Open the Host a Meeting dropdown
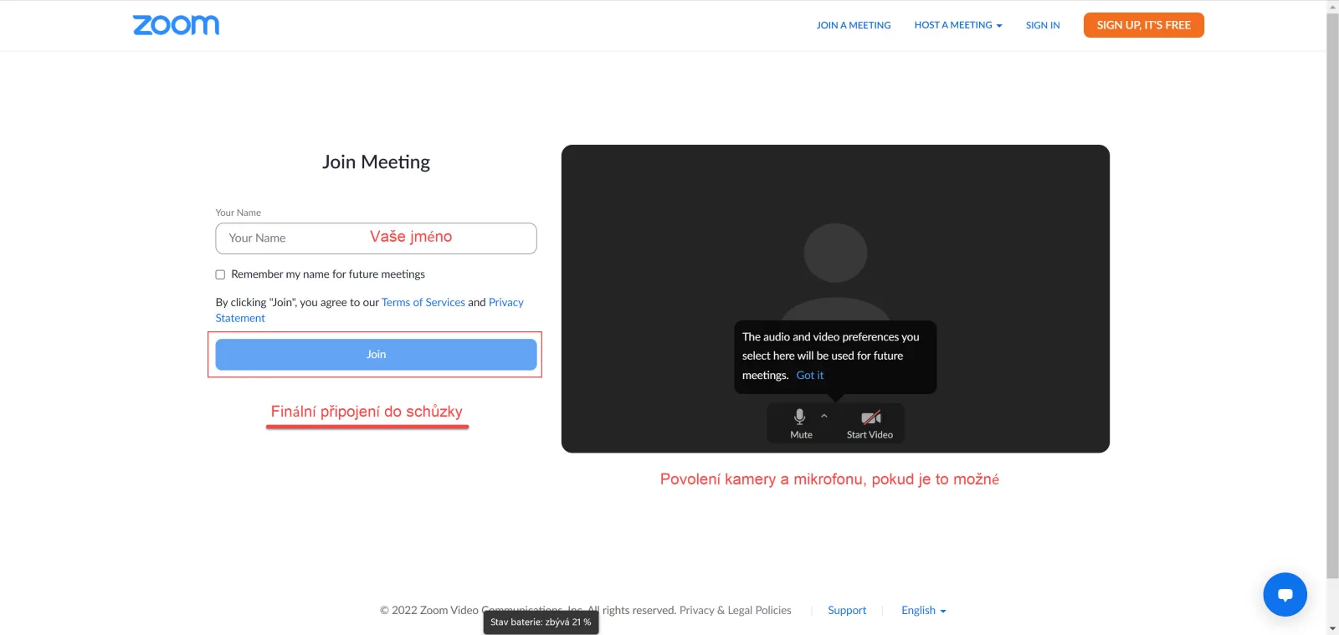This screenshot has width=1339, height=635. (x=958, y=25)
